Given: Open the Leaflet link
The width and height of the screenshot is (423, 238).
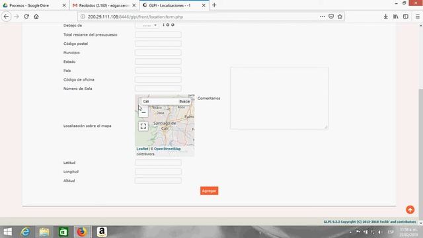Looking at the screenshot, I should (x=142, y=149).
